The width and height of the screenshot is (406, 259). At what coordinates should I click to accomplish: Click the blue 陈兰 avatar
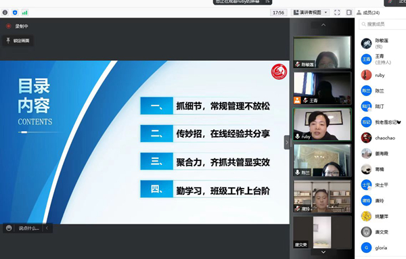coord(366,91)
